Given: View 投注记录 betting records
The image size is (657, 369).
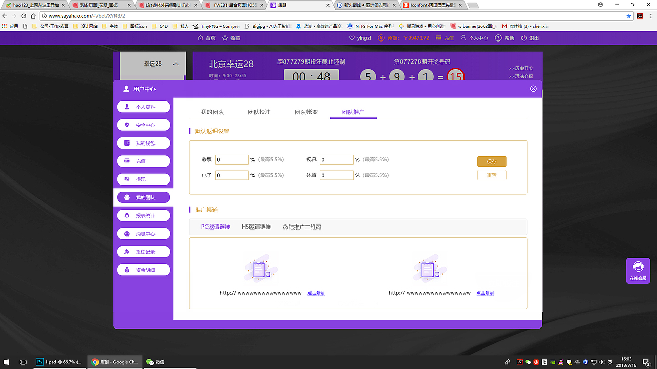Looking at the screenshot, I should click(143, 251).
